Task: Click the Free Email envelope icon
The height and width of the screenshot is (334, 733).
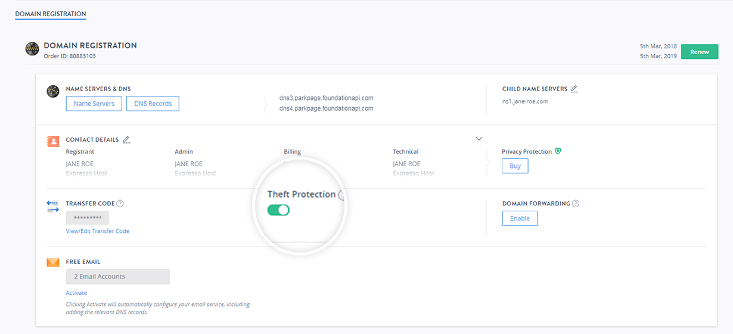Action: 53,262
